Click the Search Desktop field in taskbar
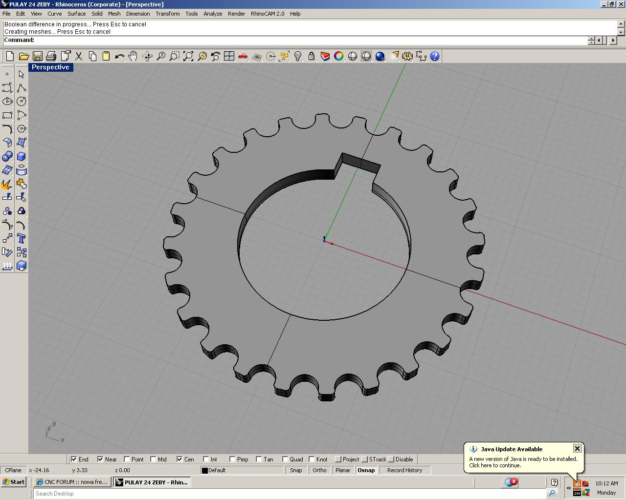The width and height of the screenshot is (626, 500). [x=290, y=494]
